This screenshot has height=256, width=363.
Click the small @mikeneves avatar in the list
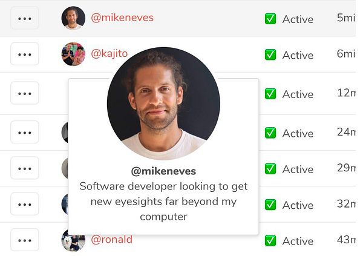[x=73, y=18]
